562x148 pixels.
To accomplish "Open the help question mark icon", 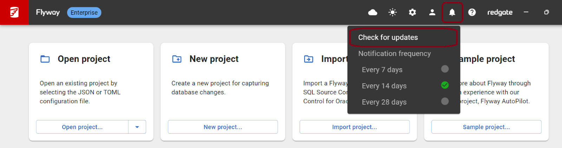I will [x=472, y=13].
